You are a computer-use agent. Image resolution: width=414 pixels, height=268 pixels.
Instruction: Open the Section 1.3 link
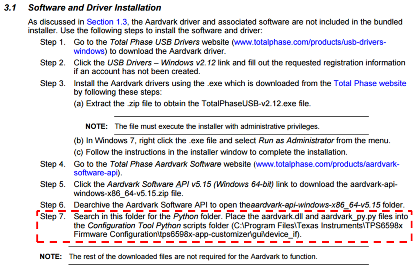(x=107, y=22)
